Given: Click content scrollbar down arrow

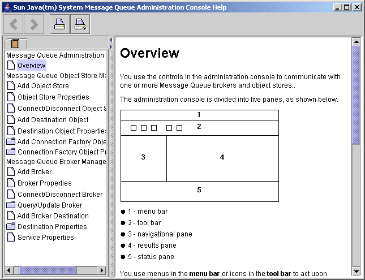Looking at the screenshot, I should (356, 271).
